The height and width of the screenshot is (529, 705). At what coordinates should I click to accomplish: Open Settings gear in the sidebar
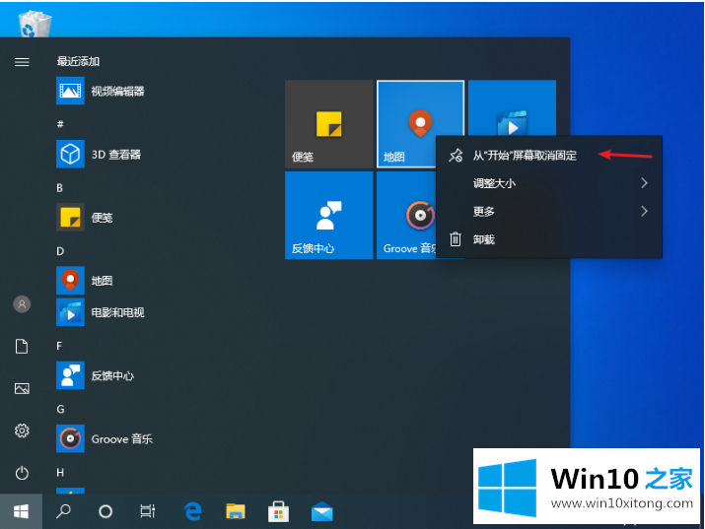[x=22, y=430]
